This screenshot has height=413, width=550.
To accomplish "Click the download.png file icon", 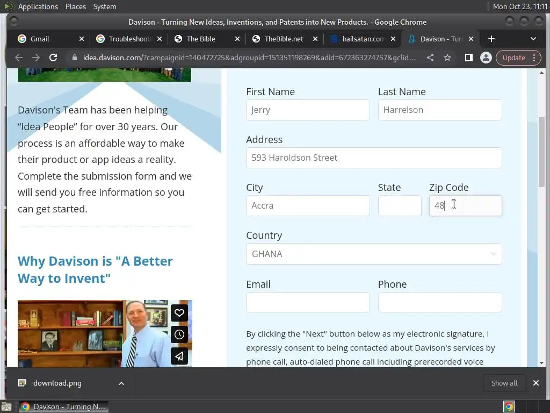I will click(22, 383).
